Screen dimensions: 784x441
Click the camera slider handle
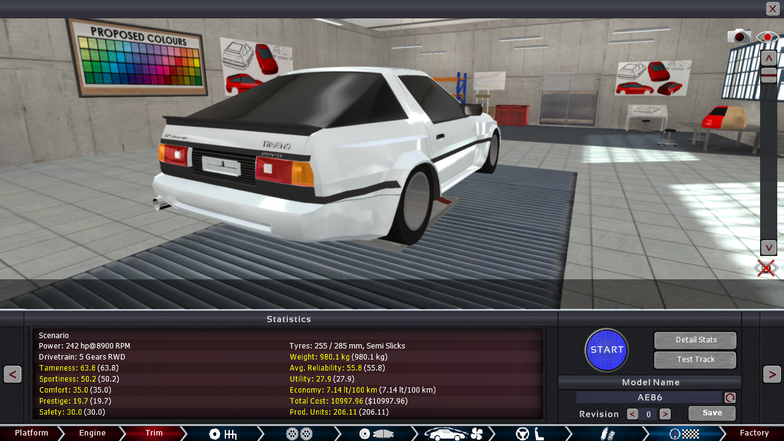pyautogui.click(x=769, y=75)
